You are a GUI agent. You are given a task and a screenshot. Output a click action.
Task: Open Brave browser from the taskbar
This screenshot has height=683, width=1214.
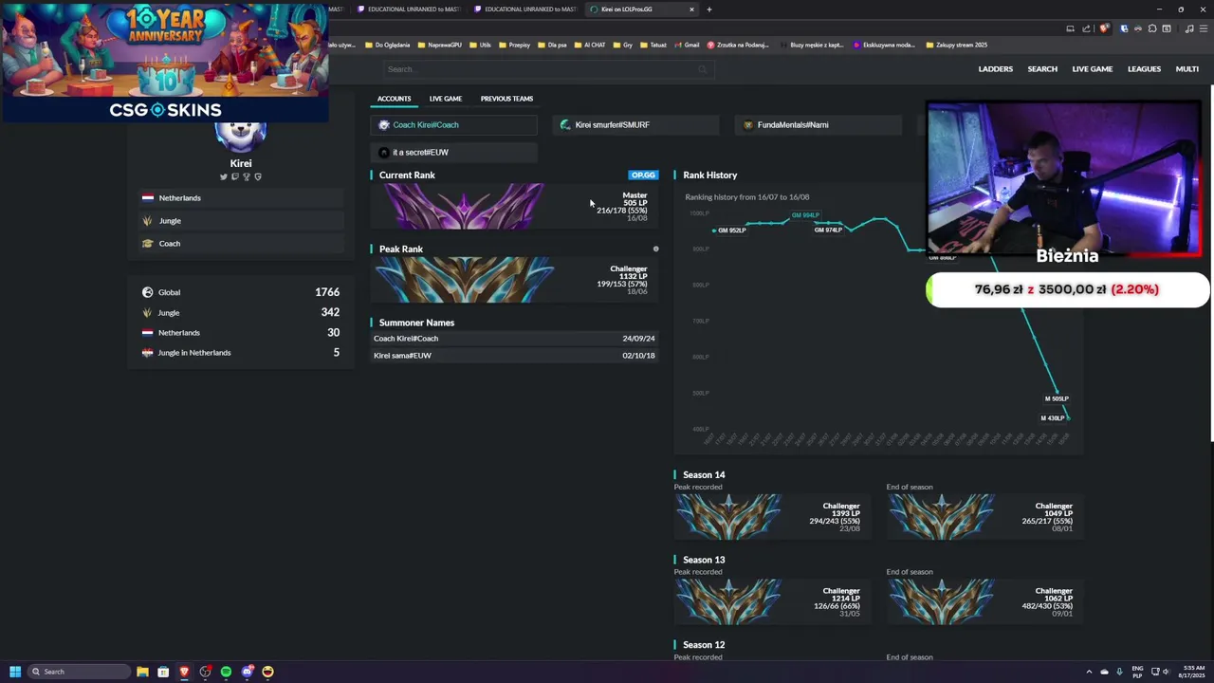(x=184, y=672)
